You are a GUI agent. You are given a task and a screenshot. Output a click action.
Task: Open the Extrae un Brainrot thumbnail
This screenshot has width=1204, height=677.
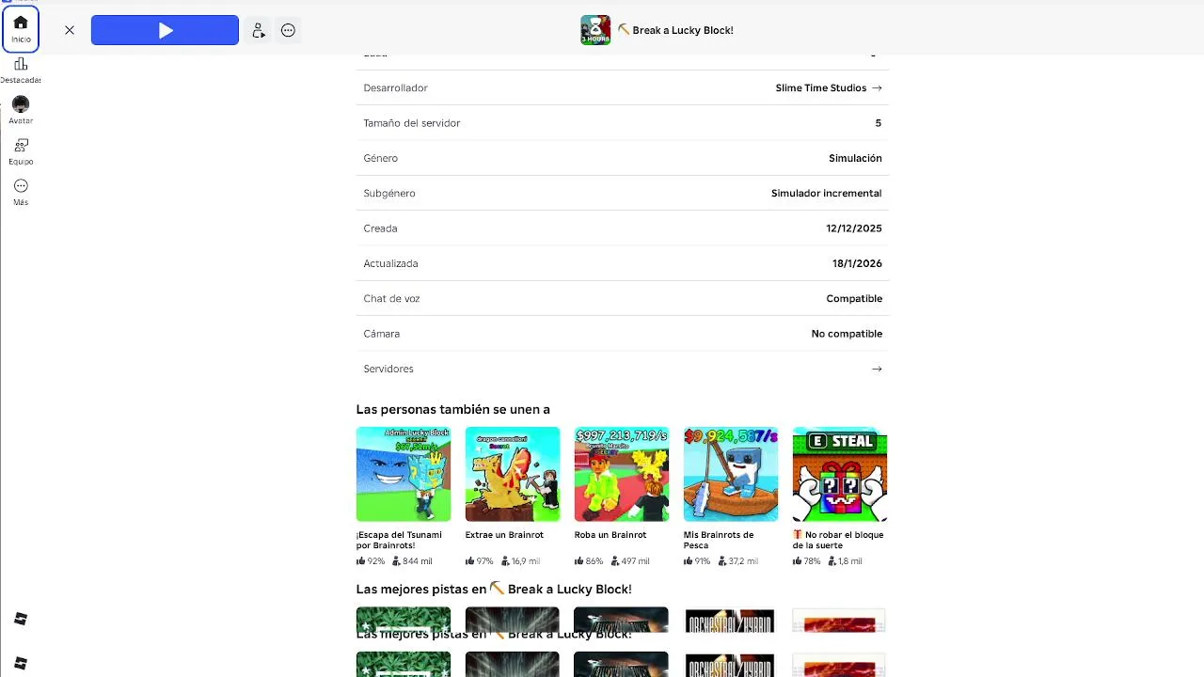(x=513, y=474)
